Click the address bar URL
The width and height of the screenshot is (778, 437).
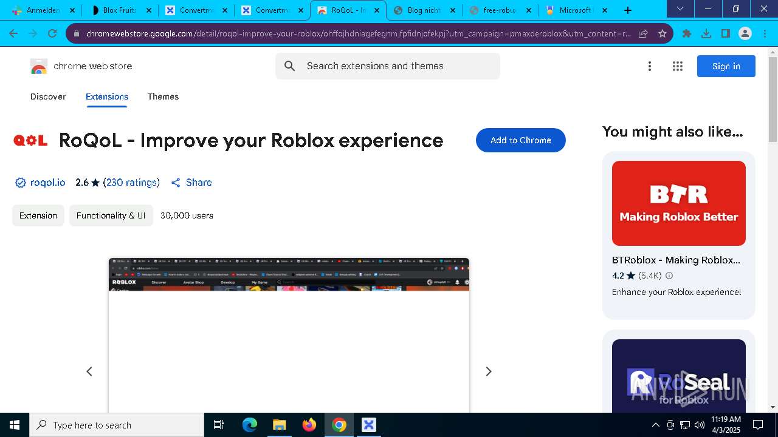(x=359, y=33)
